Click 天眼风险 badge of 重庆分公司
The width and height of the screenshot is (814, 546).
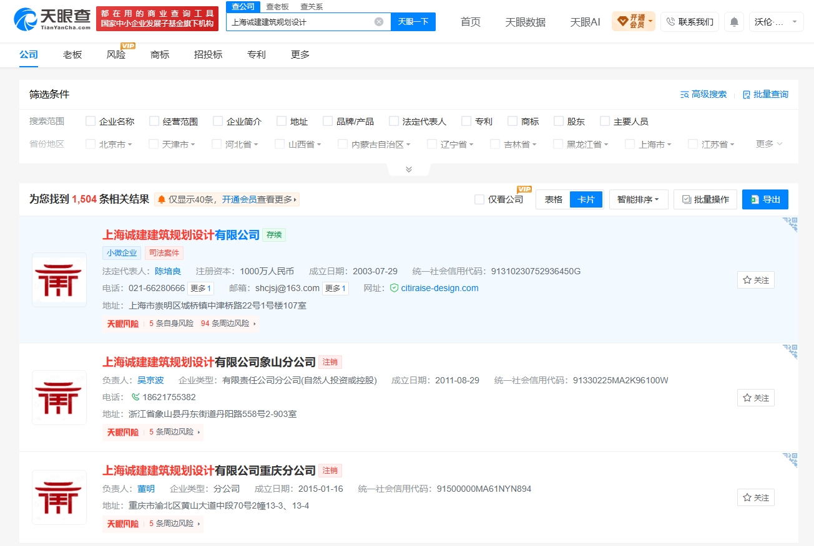pos(123,524)
